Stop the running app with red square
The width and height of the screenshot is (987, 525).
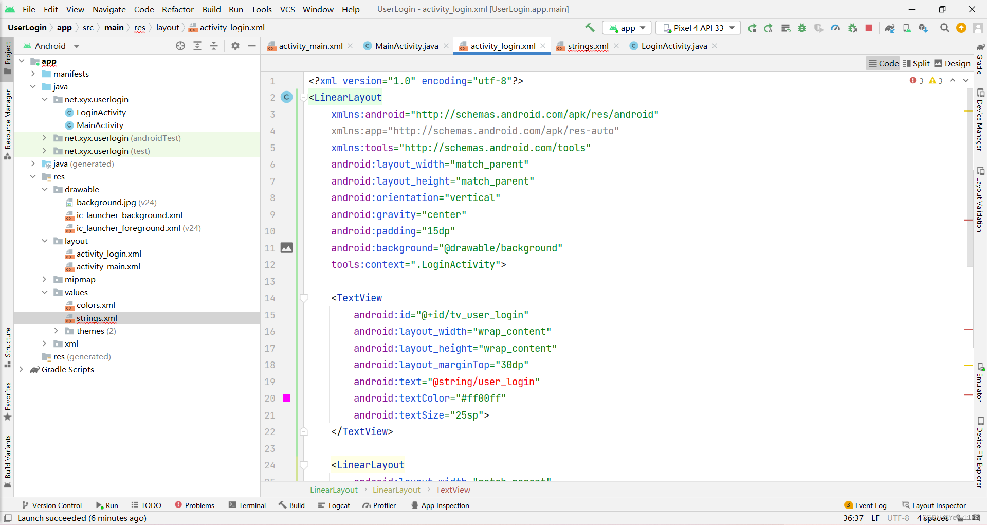coord(869,28)
